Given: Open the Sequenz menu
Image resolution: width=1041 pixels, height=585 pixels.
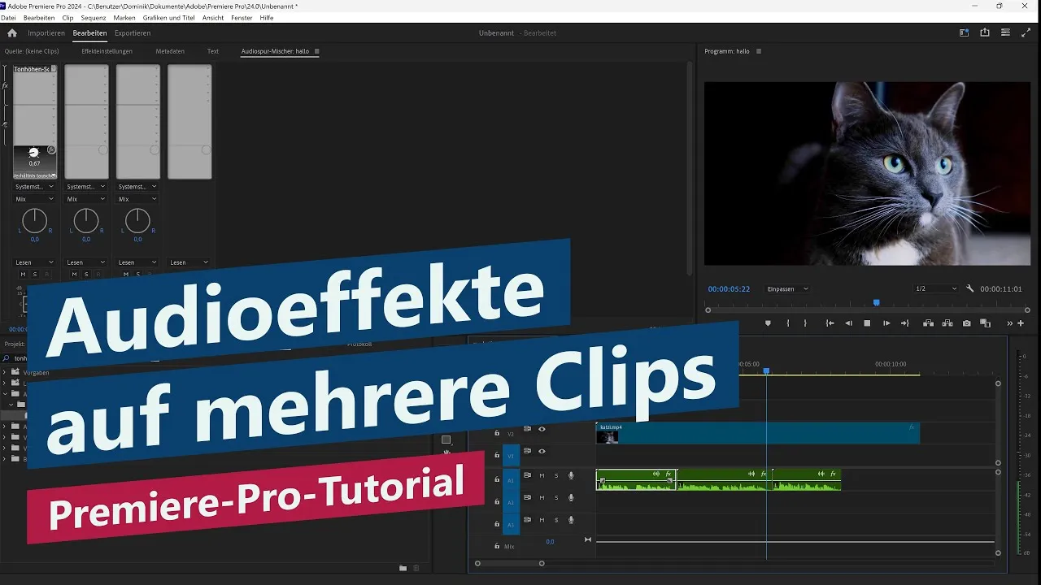Looking at the screenshot, I should click(93, 17).
